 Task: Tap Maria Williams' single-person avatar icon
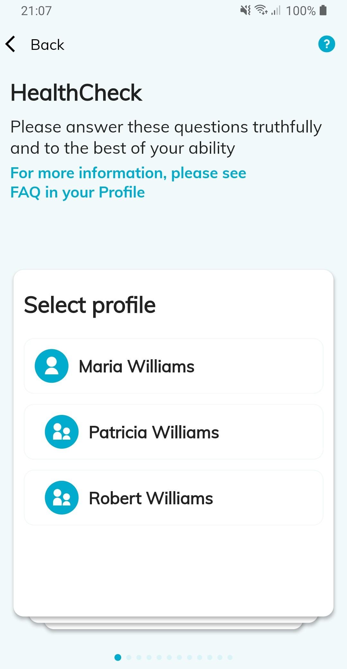[x=51, y=366]
